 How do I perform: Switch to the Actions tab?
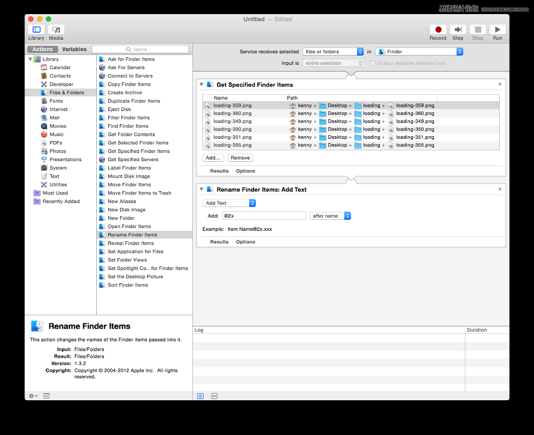click(42, 50)
